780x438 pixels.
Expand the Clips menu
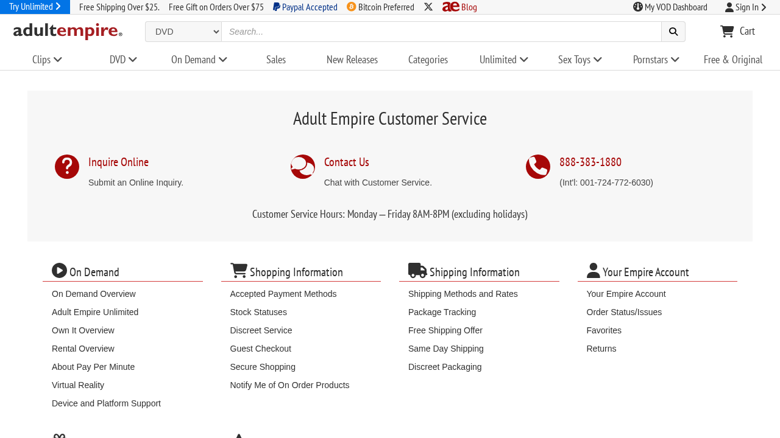47,60
